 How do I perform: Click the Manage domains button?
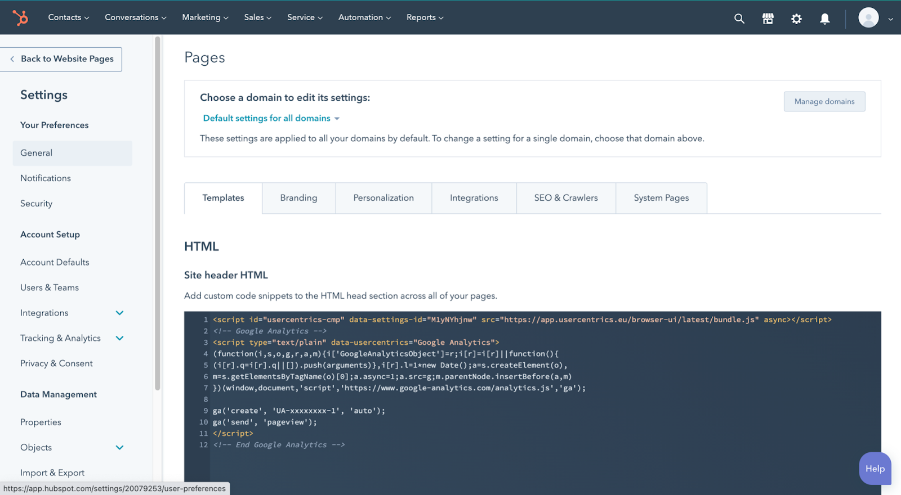(x=824, y=102)
